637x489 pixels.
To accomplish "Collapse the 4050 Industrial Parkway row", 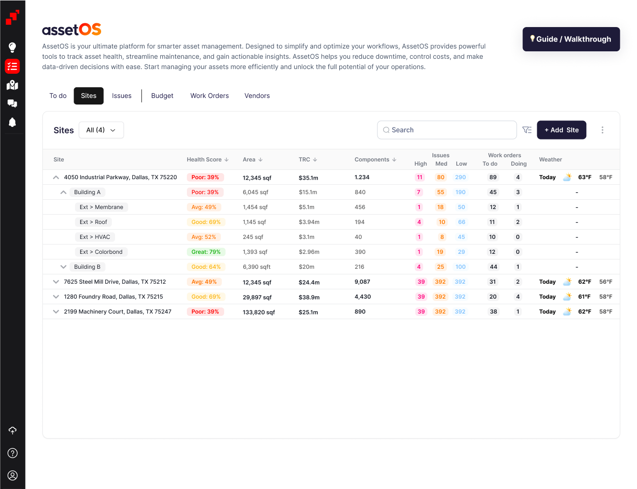I will click(x=56, y=177).
